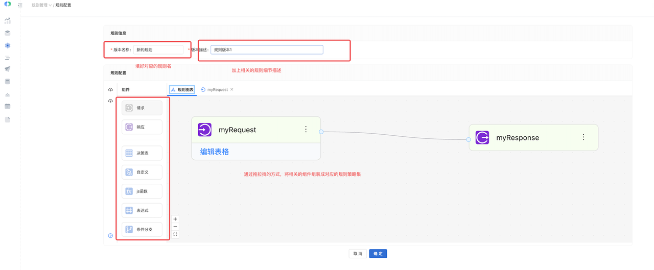Viewport: 654px width, 270px height.
Task: Click the 取消 cancel button
Action: 358,254
